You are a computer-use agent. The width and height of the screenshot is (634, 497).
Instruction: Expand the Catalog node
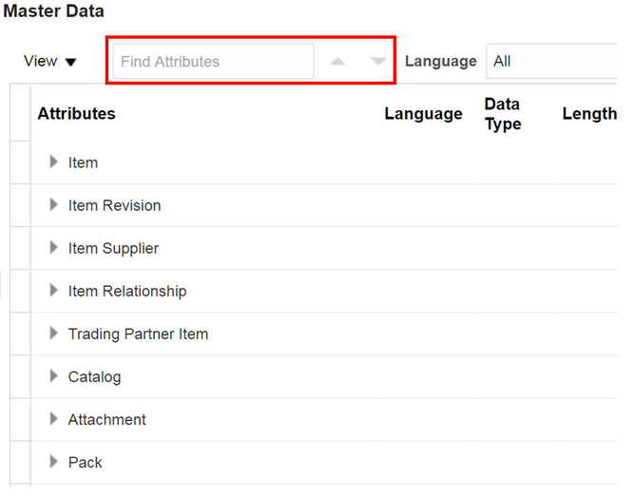[54, 376]
